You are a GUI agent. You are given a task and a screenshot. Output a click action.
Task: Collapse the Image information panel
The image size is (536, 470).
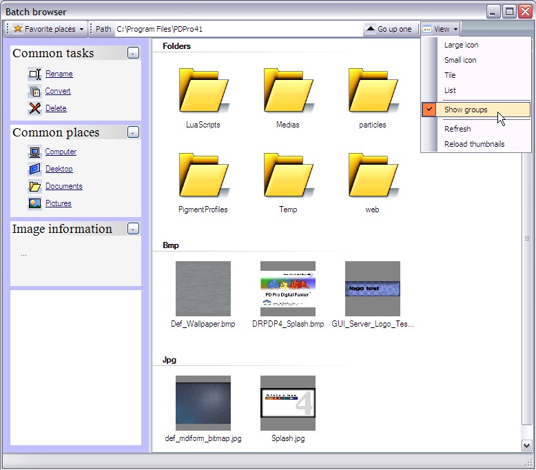click(x=134, y=229)
